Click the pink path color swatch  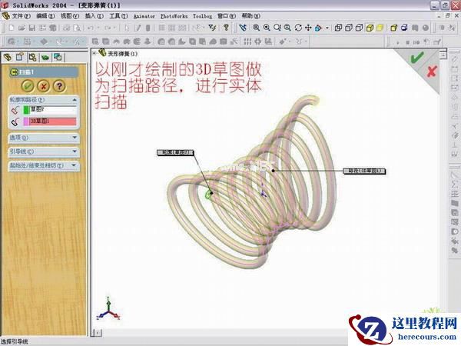click(x=26, y=121)
